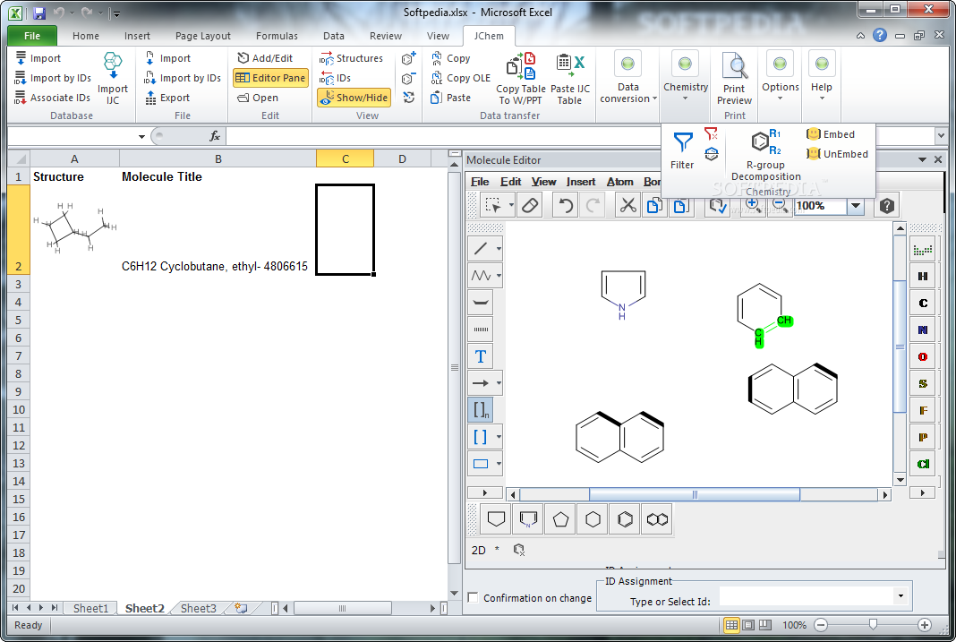Click Associate IDs in Database group
The width and height of the screenshot is (956, 642).
tap(53, 98)
